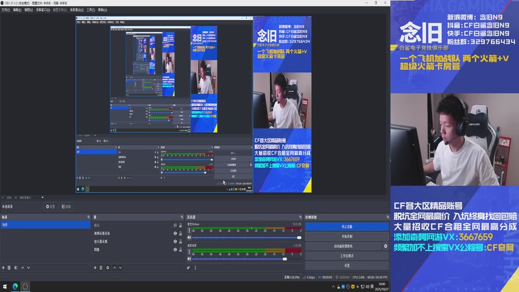Image resolution: width=519 pixels, height=292 pixels.
Task: Open virtual camera settings gear
Action: 385,246
